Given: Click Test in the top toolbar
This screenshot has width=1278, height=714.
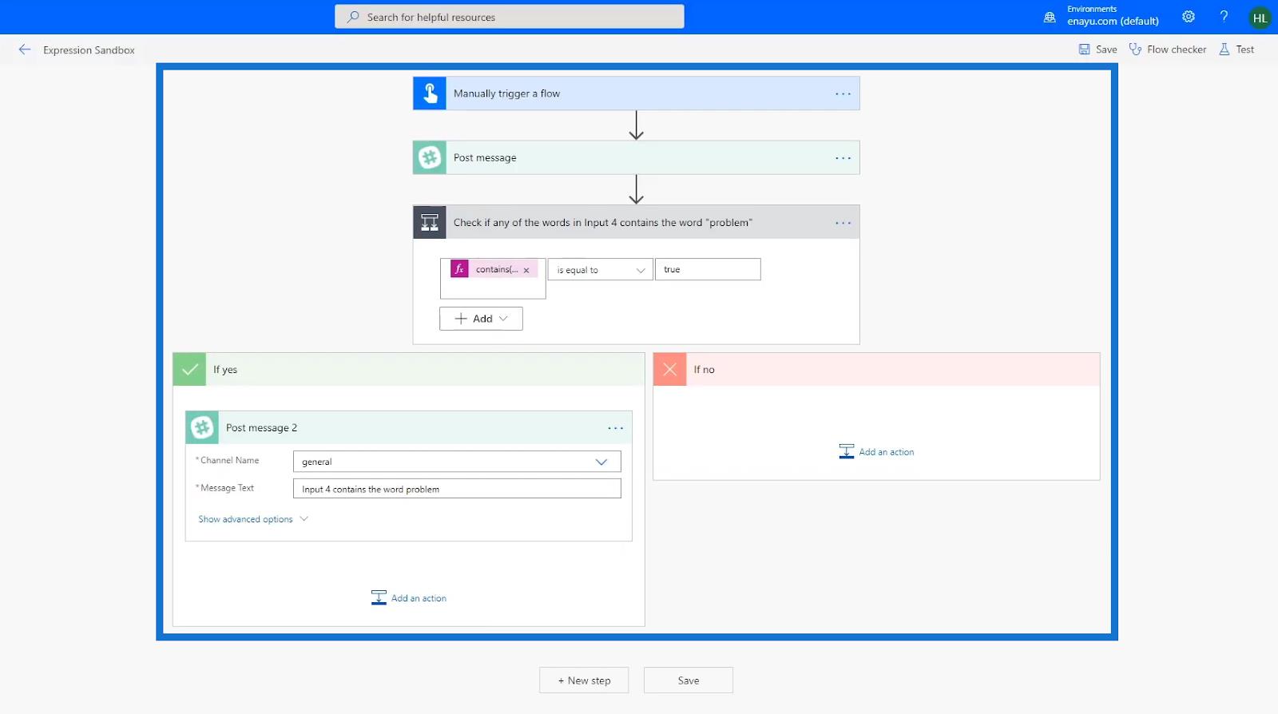Looking at the screenshot, I should 1245,50.
